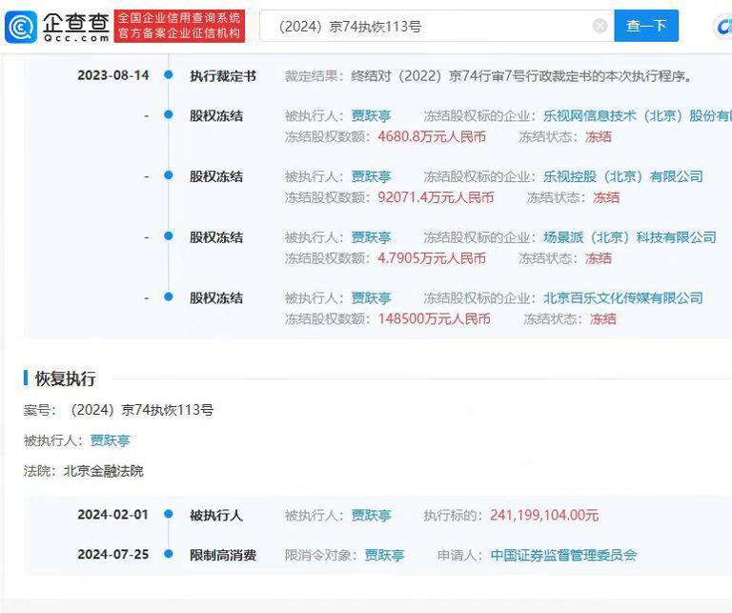
Task: Click the Qcc blue logo icon
Action: point(21,27)
